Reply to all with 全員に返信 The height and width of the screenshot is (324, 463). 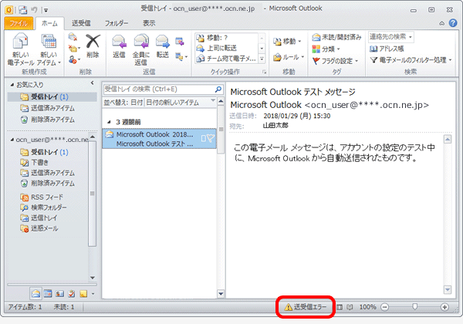tap(141, 49)
